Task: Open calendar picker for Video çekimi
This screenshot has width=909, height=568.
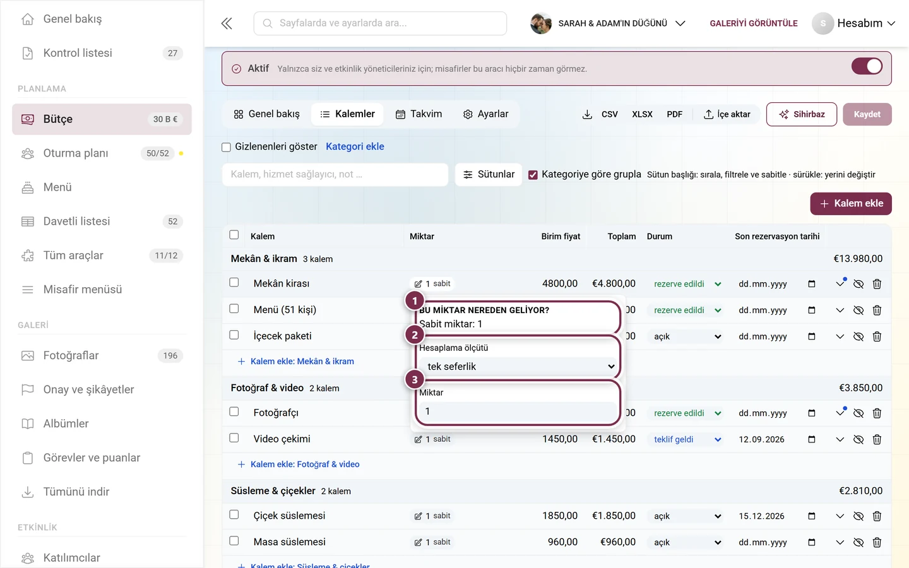Action: tap(812, 439)
